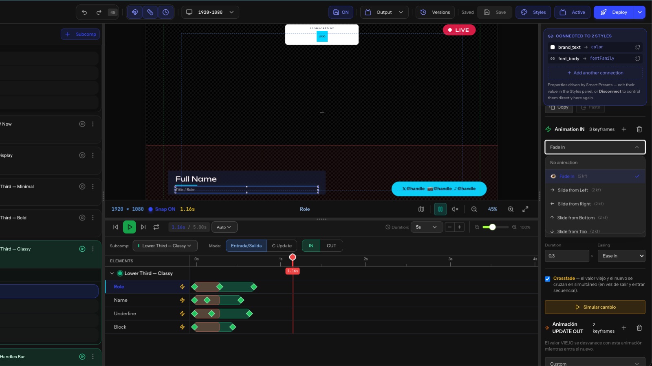Click the green play button
The height and width of the screenshot is (366, 652).
click(x=130, y=227)
